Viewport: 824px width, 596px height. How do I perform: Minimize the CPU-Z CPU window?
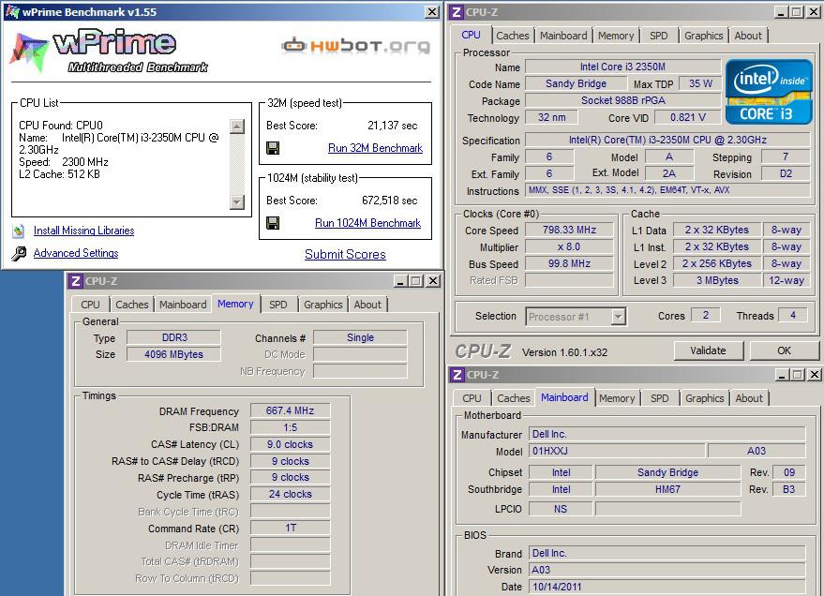click(x=781, y=12)
